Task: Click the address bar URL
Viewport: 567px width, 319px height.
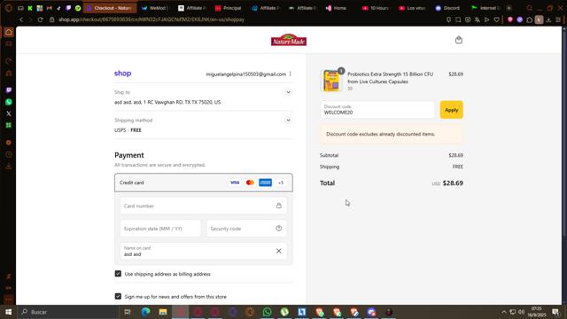Action: pyautogui.click(x=151, y=19)
